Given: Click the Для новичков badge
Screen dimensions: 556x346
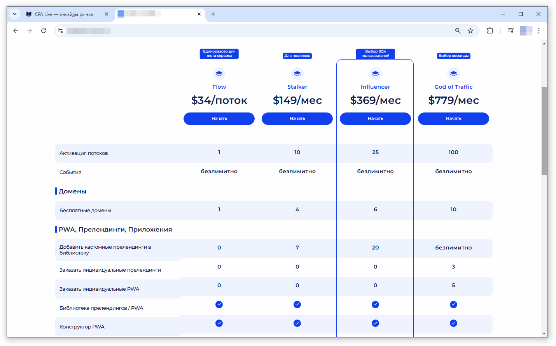Looking at the screenshot, I should [297, 56].
